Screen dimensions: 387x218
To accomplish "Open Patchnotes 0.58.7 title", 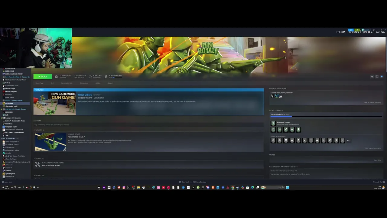I will point(76,137).
